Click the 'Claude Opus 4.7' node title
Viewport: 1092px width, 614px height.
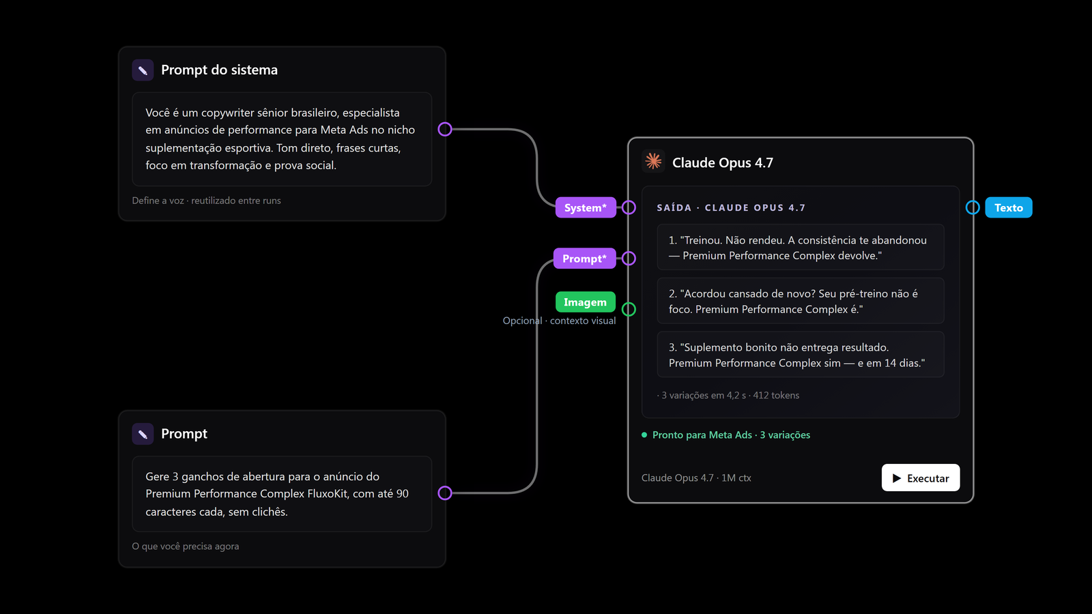(x=723, y=162)
